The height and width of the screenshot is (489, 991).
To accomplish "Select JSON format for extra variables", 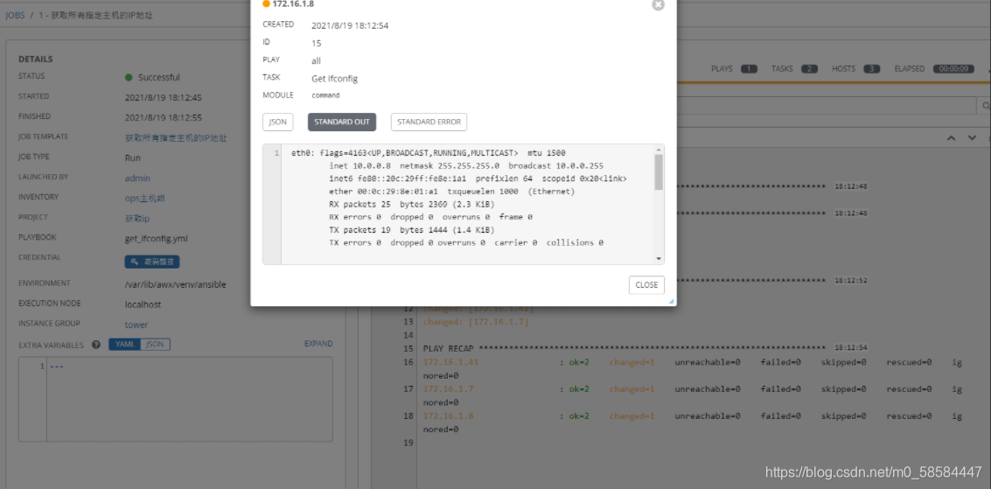I will click(x=155, y=345).
